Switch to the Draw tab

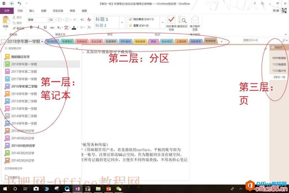click(44, 11)
